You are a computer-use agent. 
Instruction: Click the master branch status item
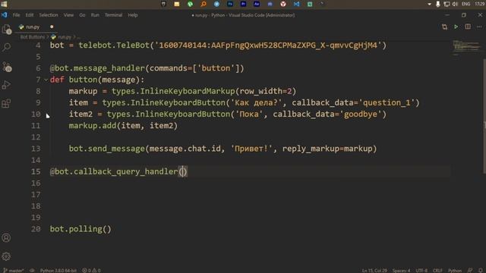(x=14, y=270)
